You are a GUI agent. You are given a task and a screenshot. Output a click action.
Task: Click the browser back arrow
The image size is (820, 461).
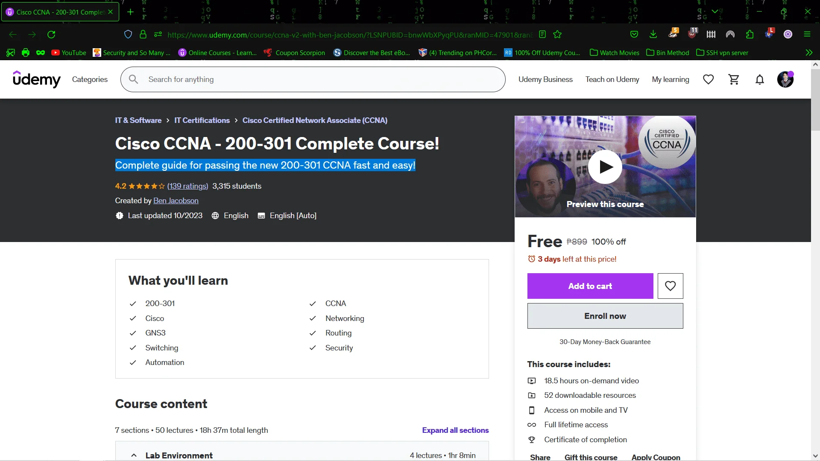tap(13, 35)
